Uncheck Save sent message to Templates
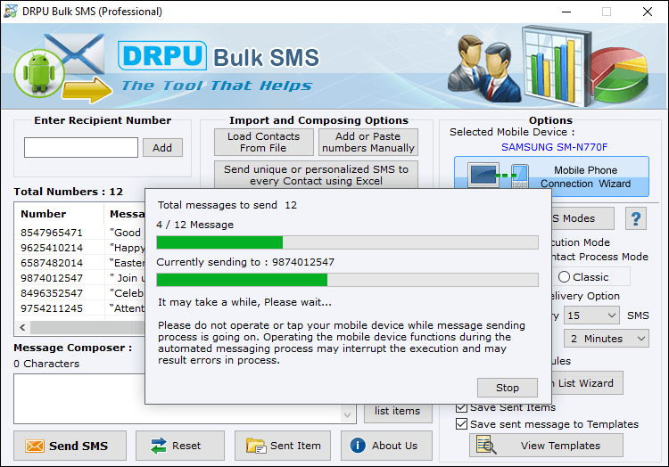Screen dimensions: 669x467 461,424
